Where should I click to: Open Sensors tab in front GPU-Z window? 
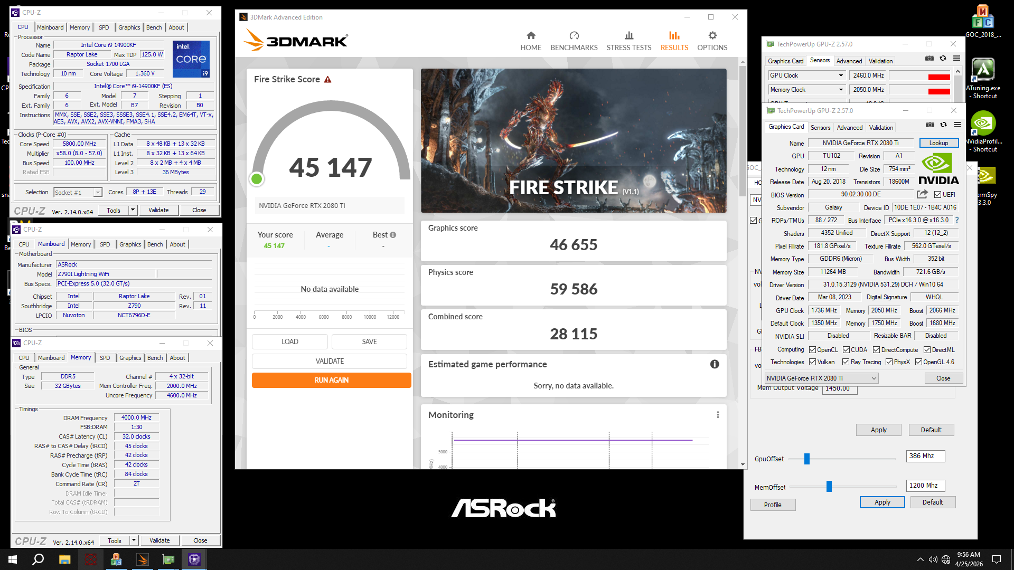pyautogui.click(x=820, y=128)
